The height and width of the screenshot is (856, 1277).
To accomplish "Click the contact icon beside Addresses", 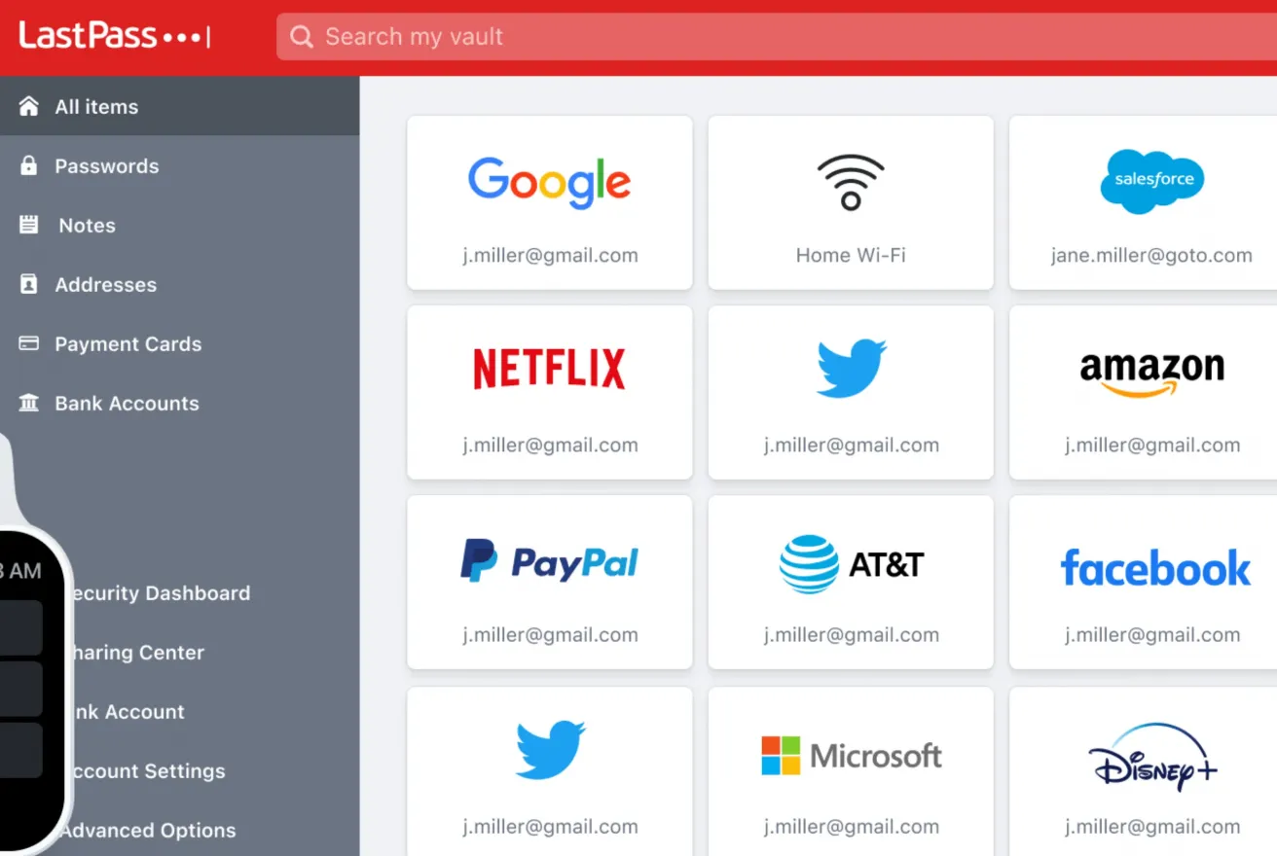I will [29, 284].
